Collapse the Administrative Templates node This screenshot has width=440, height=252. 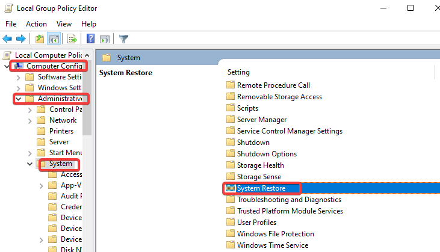coord(19,99)
